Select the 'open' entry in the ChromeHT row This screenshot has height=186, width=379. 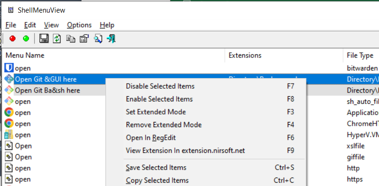pyautogui.click(x=22, y=124)
